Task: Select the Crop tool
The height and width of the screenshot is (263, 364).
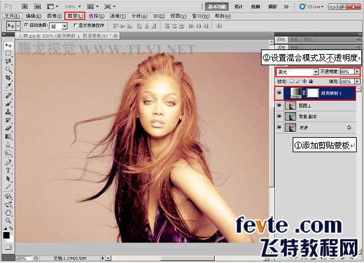Action: 8,77
